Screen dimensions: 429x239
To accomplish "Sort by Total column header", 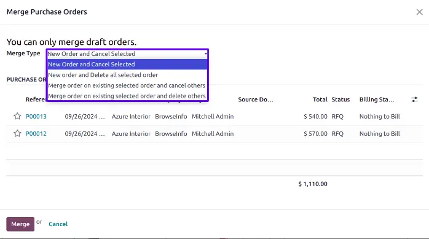I will (x=320, y=100).
